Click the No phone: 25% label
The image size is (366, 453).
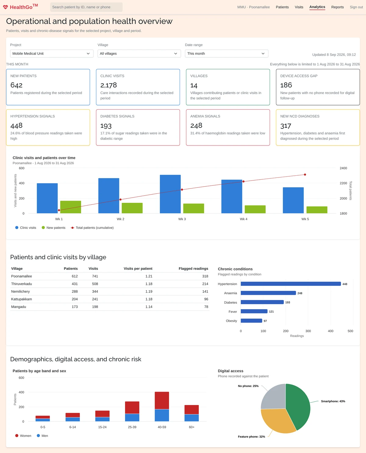click(248, 386)
